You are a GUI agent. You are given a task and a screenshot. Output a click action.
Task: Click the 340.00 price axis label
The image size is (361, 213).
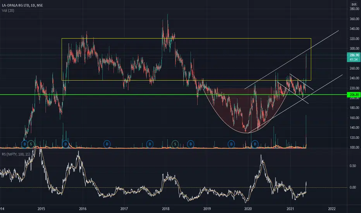(354, 29)
